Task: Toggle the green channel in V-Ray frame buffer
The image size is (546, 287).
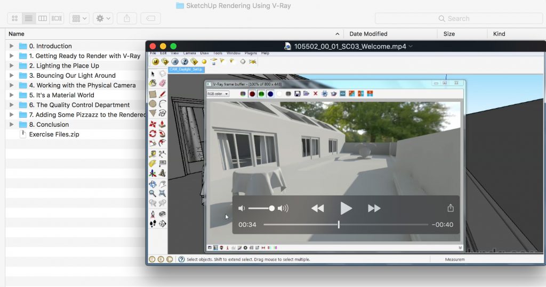Action: [x=261, y=94]
